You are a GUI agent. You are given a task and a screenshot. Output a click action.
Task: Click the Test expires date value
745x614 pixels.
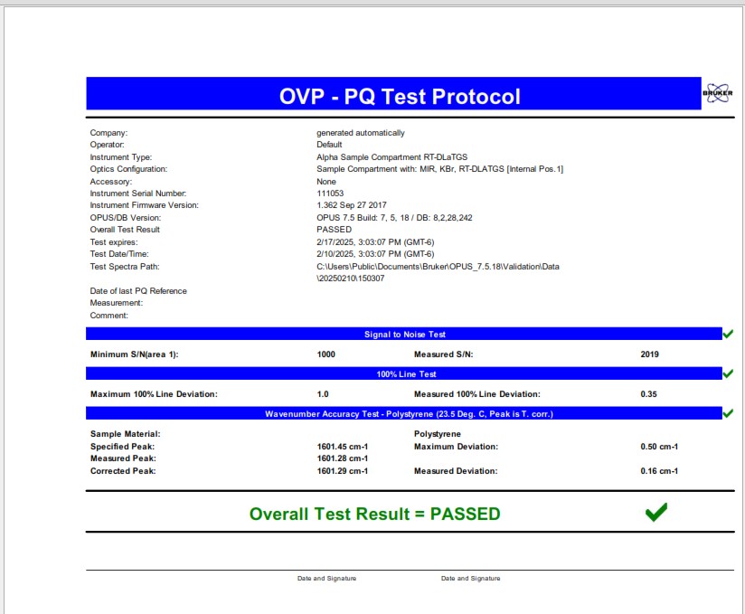coord(382,242)
